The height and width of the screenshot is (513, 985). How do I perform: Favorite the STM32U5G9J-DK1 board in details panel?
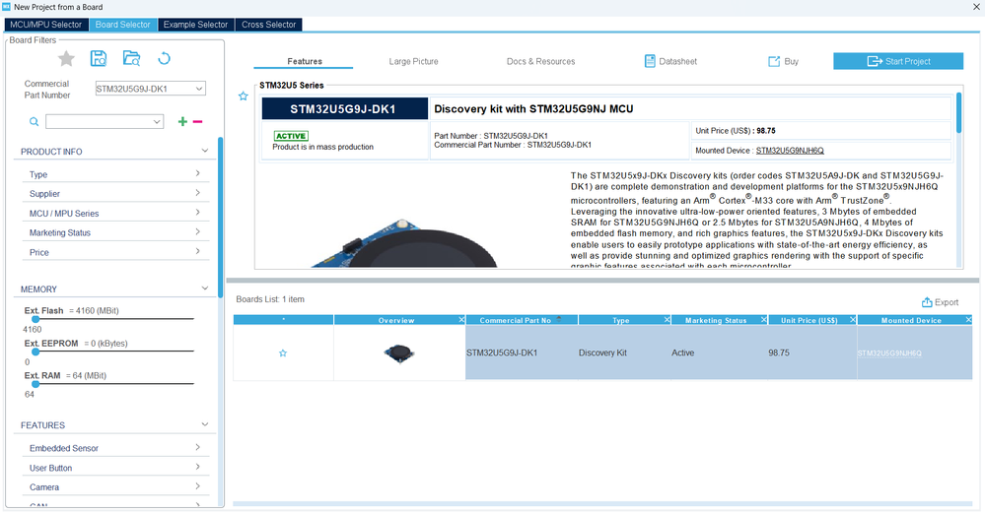click(244, 96)
